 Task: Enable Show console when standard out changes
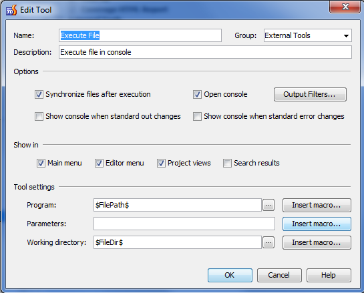click(39, 116)
